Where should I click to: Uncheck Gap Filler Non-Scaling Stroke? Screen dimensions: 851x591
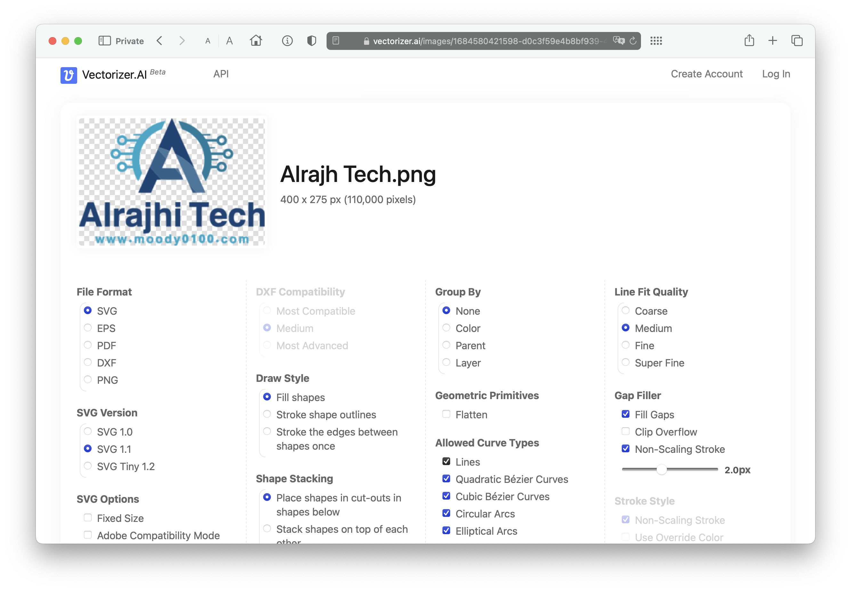click(626, 448)
